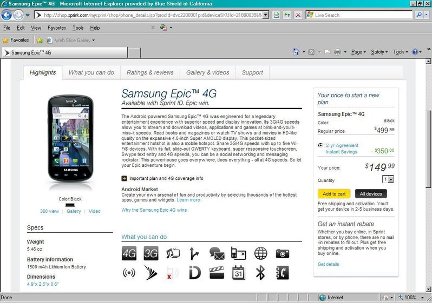Image resolution: width=432 pixels, height=303 pixels.
Task: Click the Help question mark icon
Action: coord(415,52)
